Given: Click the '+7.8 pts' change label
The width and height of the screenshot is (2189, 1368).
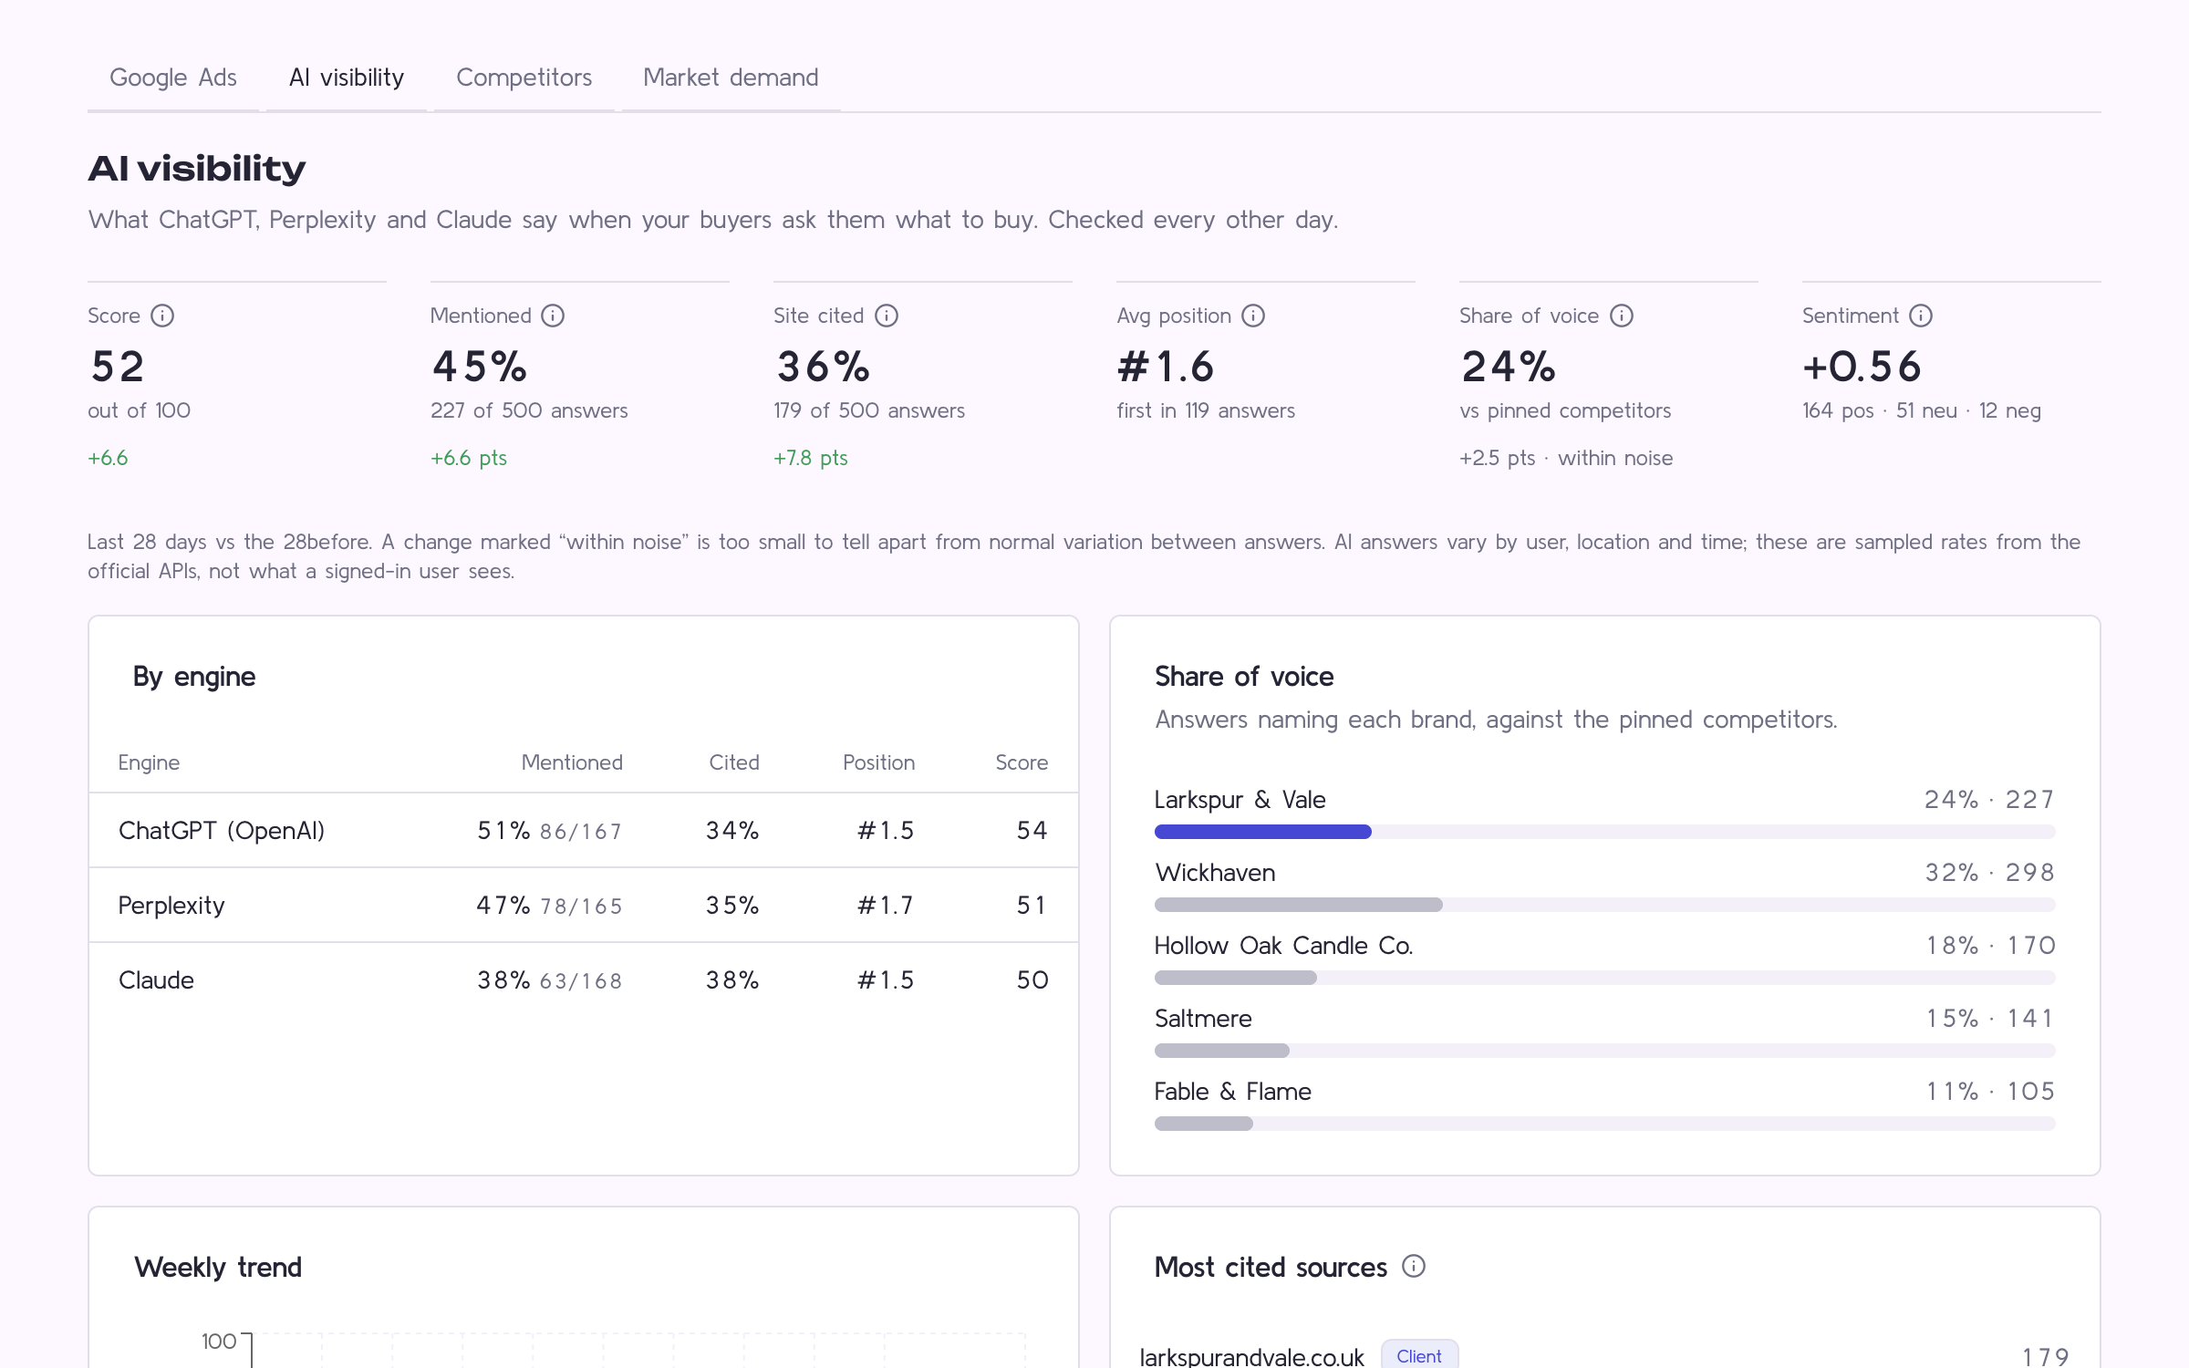Looking at the screenshot, I should pos(811,458).
